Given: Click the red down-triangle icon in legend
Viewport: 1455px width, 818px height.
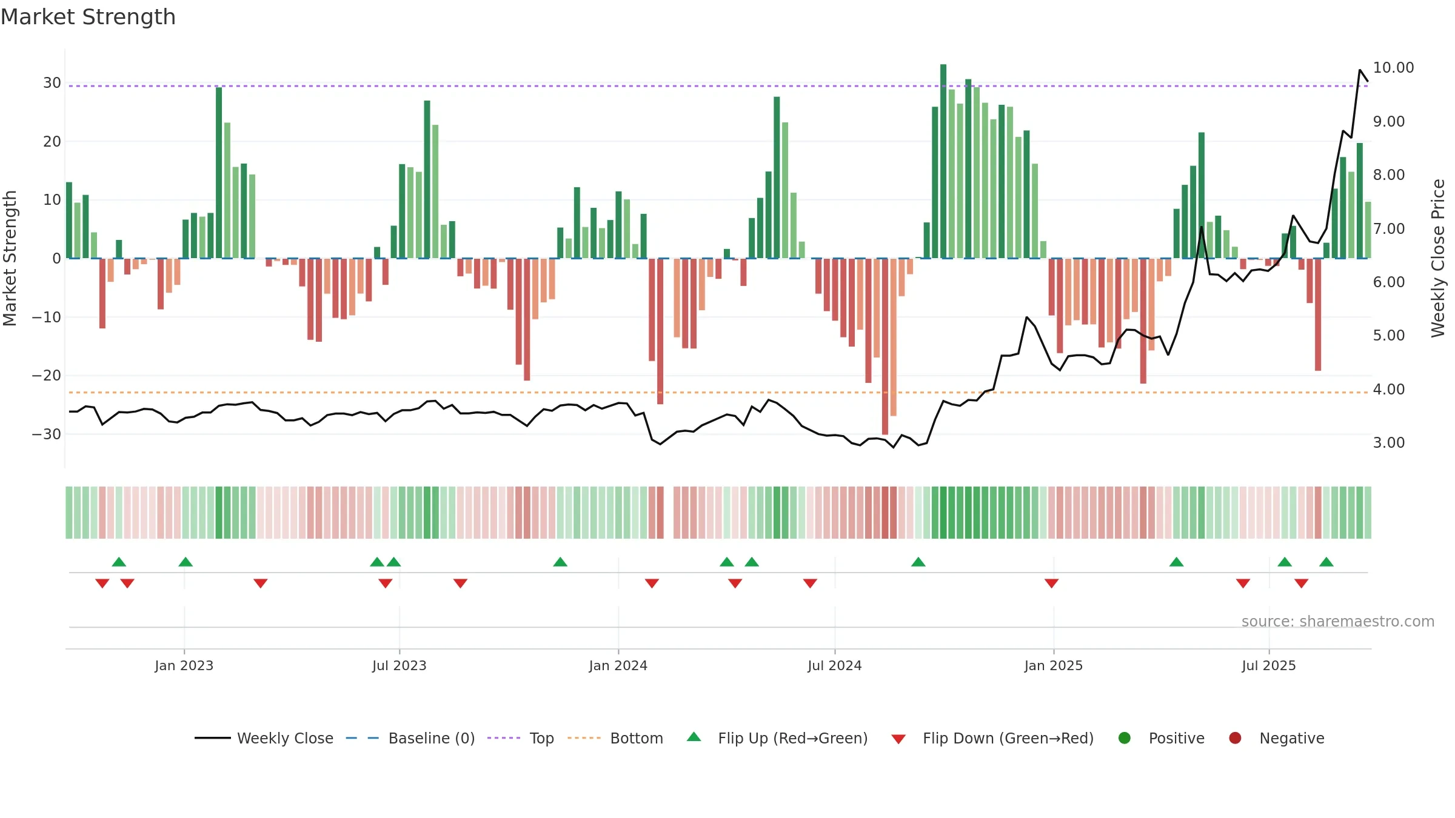Looking at the screenshot, I should [x=898, y=739].
